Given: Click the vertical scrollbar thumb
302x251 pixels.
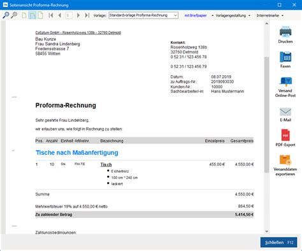Looking at the screenshot, I should tap(267, 115).
